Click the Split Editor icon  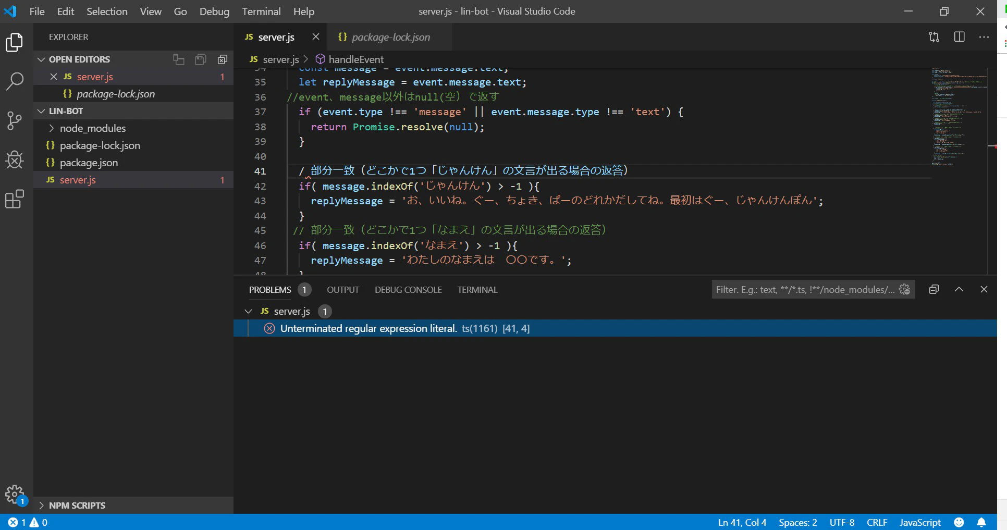[959, 37]
